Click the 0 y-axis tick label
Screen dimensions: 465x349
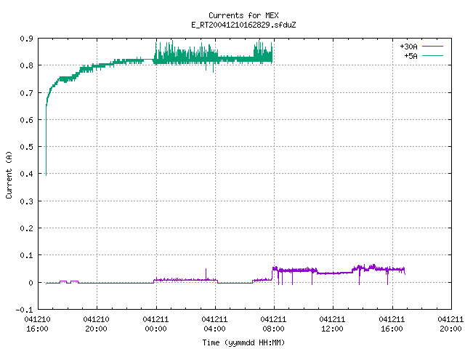(31, 283)
